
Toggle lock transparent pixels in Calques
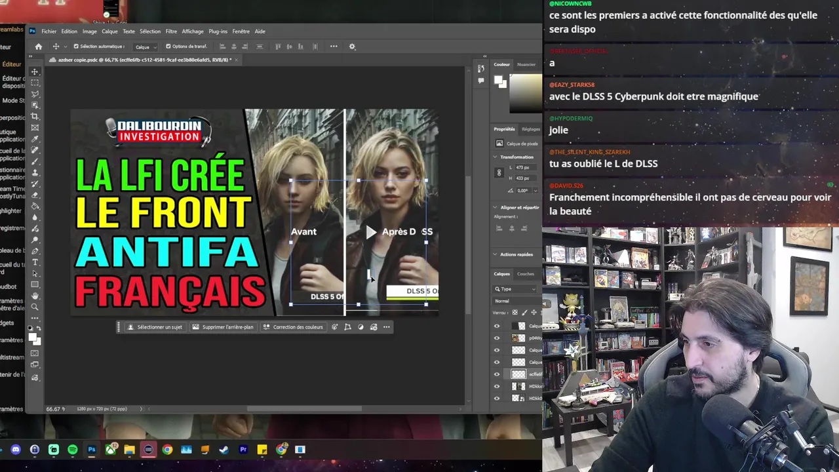(x=515, y=313)
